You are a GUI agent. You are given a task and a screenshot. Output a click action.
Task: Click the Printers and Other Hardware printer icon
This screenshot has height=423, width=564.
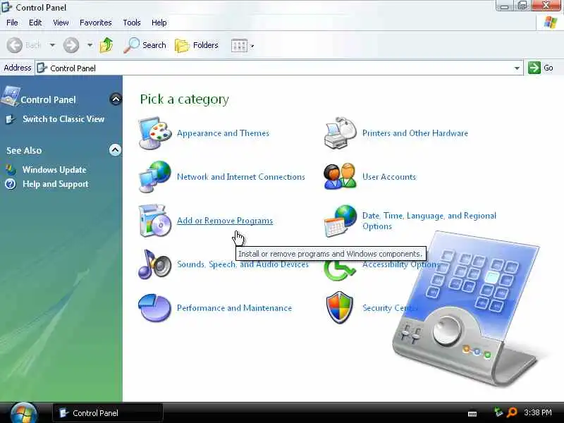(340, 133)
